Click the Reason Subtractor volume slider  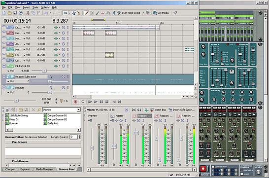coord(49,81)
